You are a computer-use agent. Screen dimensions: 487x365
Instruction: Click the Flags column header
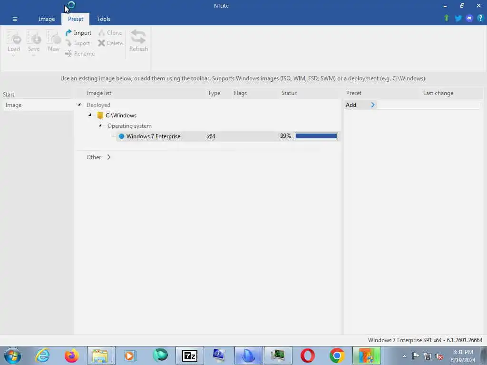(240, 93)
